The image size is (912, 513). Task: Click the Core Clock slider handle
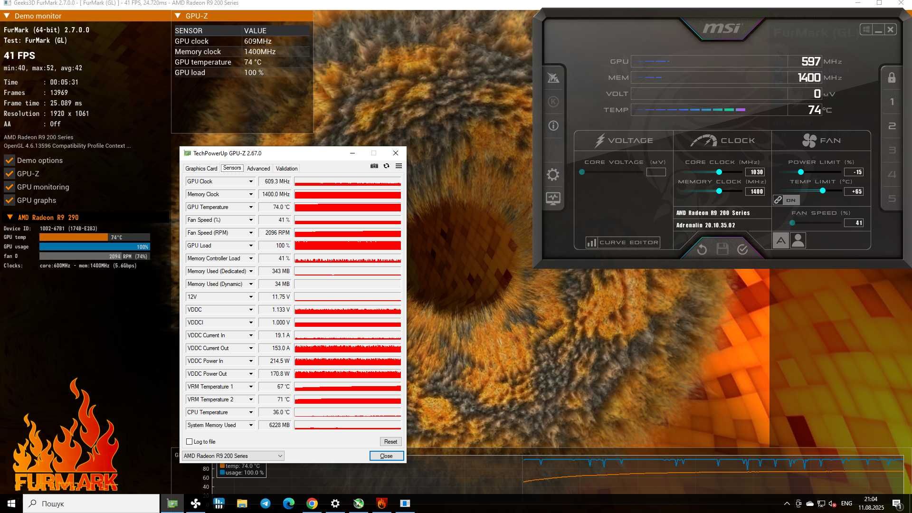pos(719,172)
